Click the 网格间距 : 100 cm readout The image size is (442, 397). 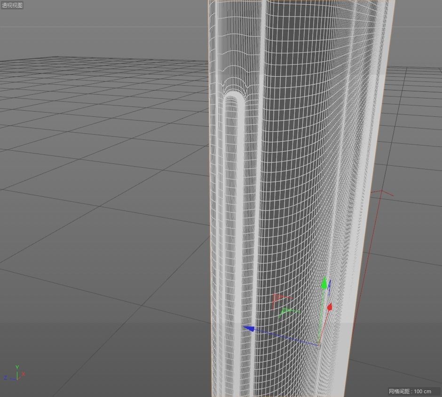coord(410,391)
